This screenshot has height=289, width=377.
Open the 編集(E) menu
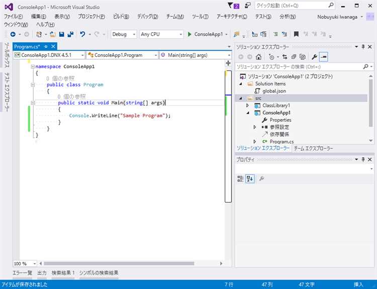click(39, 17)
